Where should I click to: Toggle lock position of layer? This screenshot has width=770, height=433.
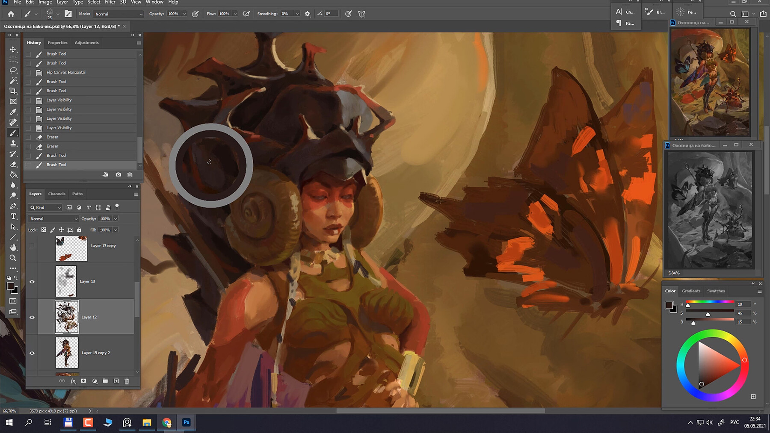[x=61, y=230]
